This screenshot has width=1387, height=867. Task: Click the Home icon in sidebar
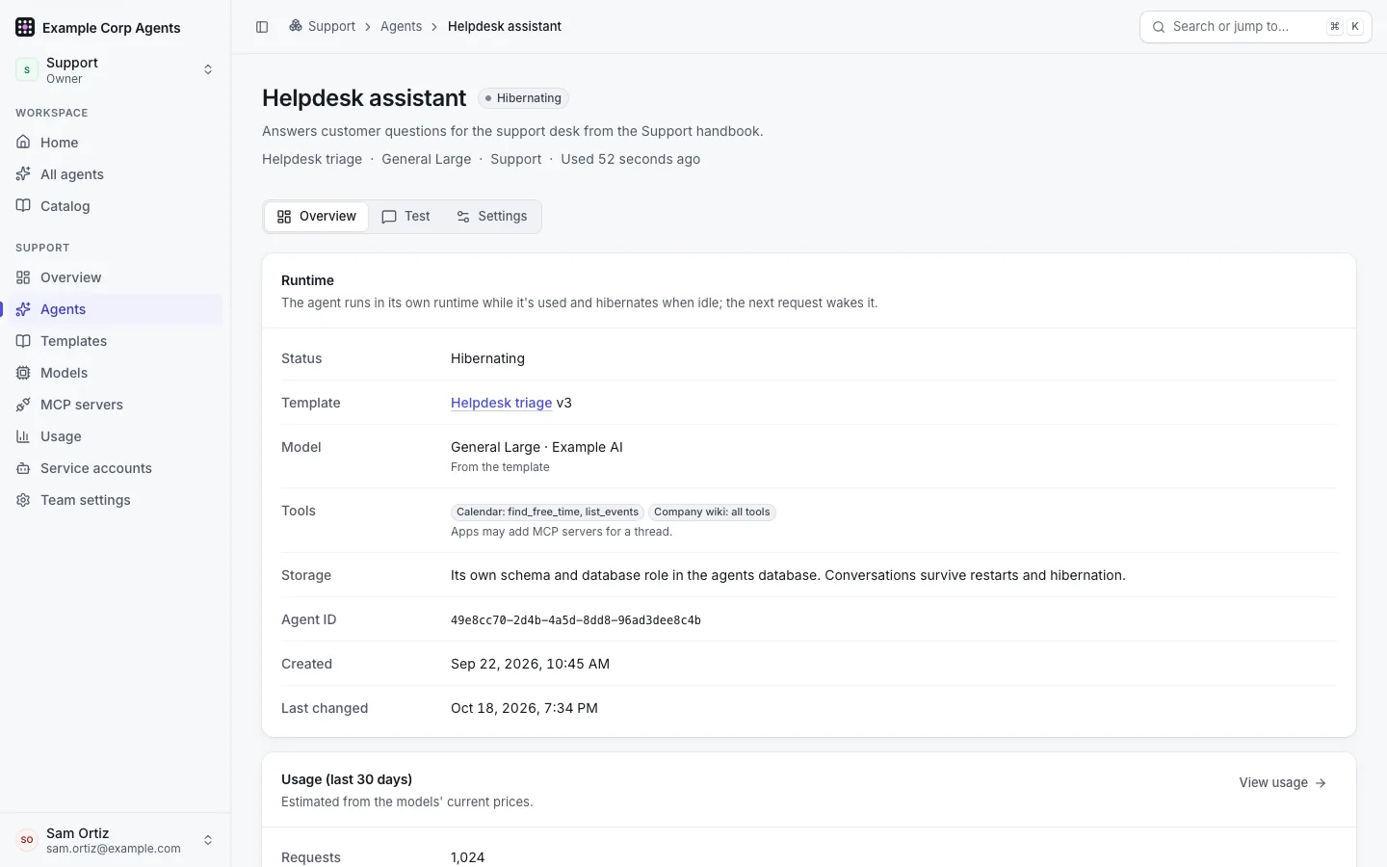(23, 143)
